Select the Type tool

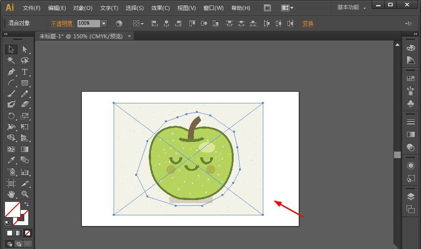click(x=25, y=72)
